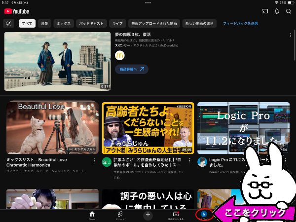
Task: Open the Beautiful Love mix thumbnail
Action: (52, 128)
